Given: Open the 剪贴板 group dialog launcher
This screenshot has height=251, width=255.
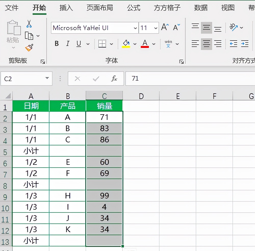Looking at the screenshot, I should (43, 62).
